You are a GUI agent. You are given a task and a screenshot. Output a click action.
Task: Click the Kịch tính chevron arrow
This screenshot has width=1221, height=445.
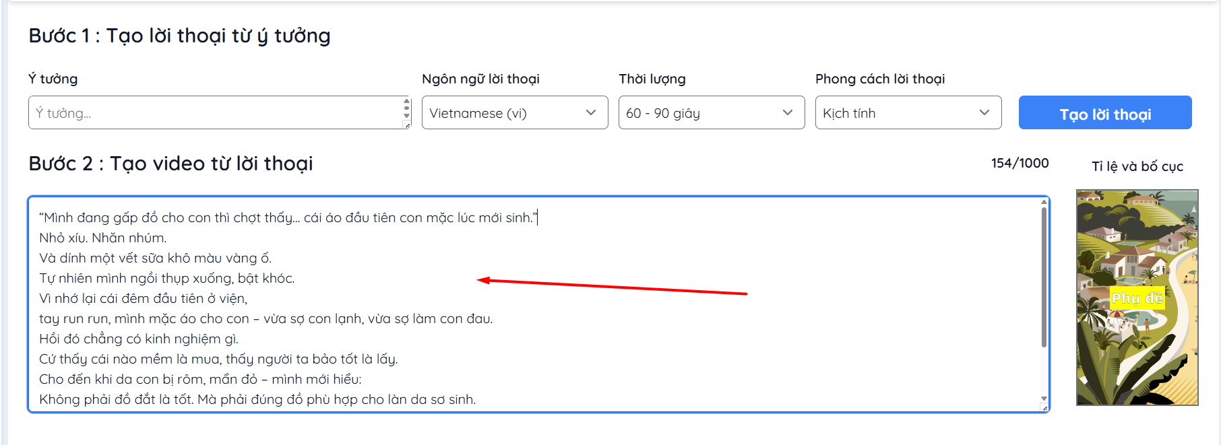point(984,112)
